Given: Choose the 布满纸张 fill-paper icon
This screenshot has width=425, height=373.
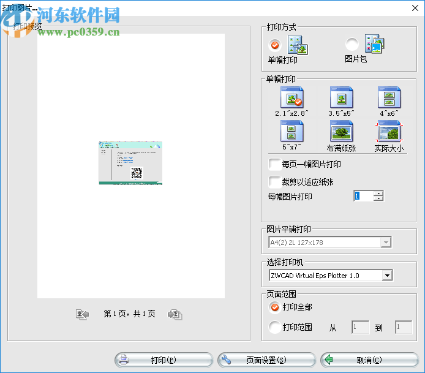Looking at the screenshot, I should click(x=341, y=131).
